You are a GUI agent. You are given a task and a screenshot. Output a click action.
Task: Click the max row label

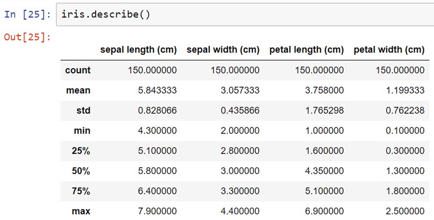pyautogui.click(x=81, y=211)
